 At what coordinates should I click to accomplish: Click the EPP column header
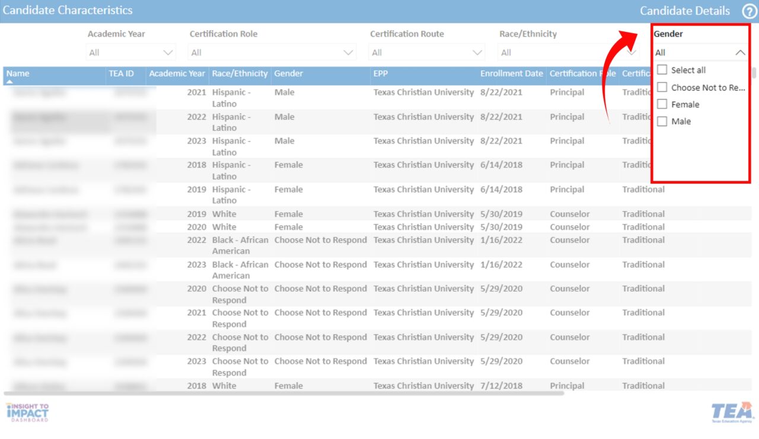click(x=380, y=73)
